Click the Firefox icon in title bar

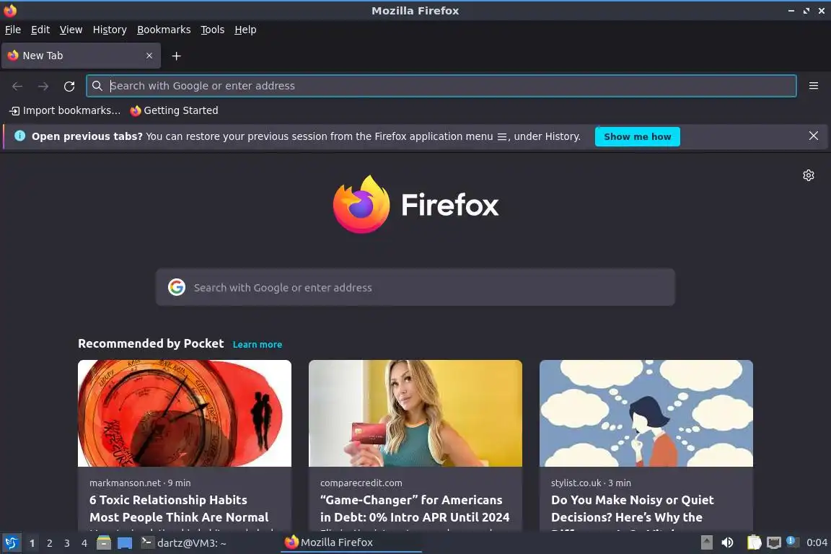(x=10, y=10)
